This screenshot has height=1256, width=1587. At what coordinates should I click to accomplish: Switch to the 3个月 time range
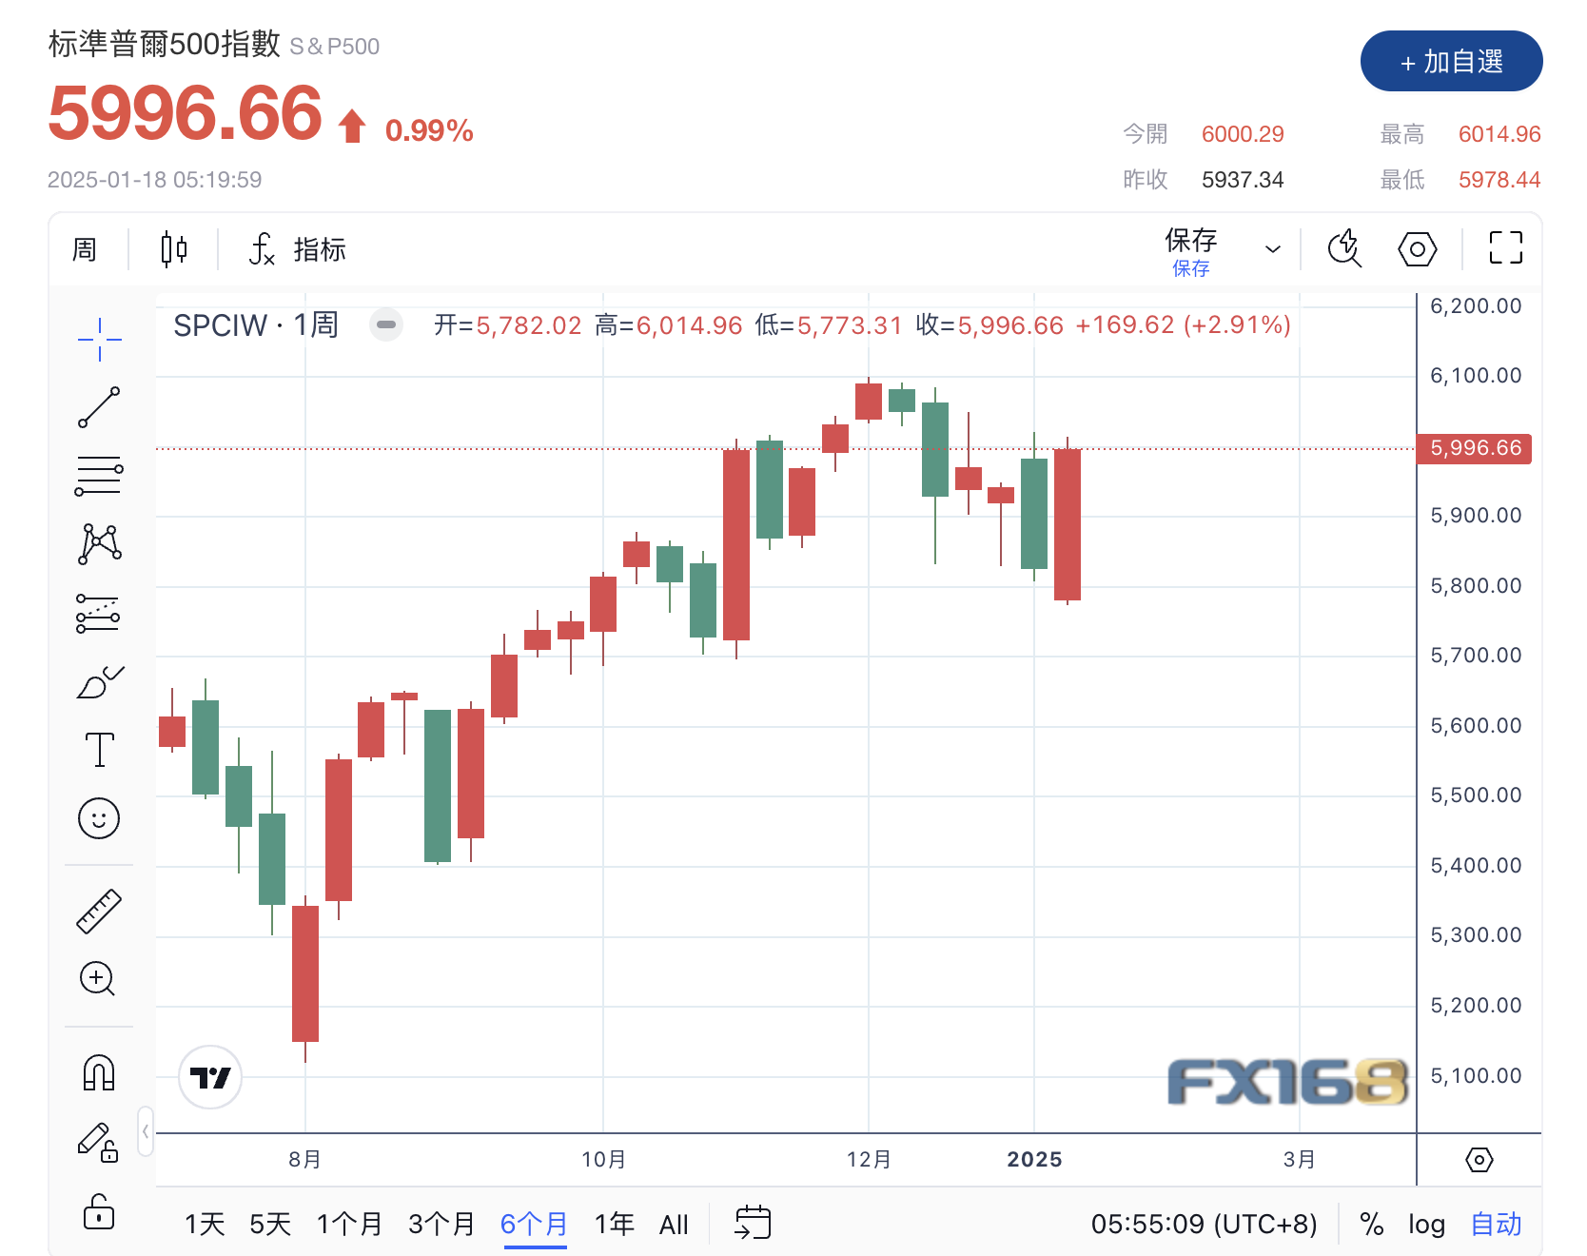pyautogui.click(x=441, y=1224)
